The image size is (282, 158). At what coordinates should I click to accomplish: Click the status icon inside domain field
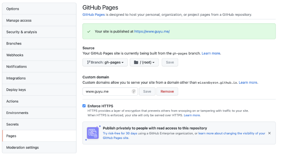point(134,91)
